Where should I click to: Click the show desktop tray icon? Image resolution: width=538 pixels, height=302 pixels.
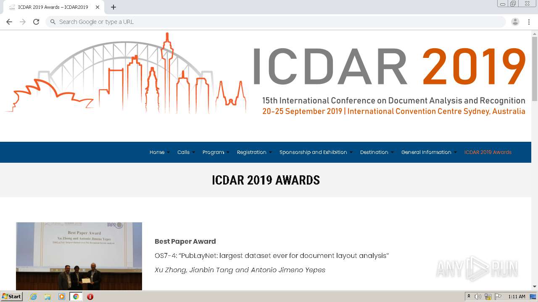(x=533, y=297)
